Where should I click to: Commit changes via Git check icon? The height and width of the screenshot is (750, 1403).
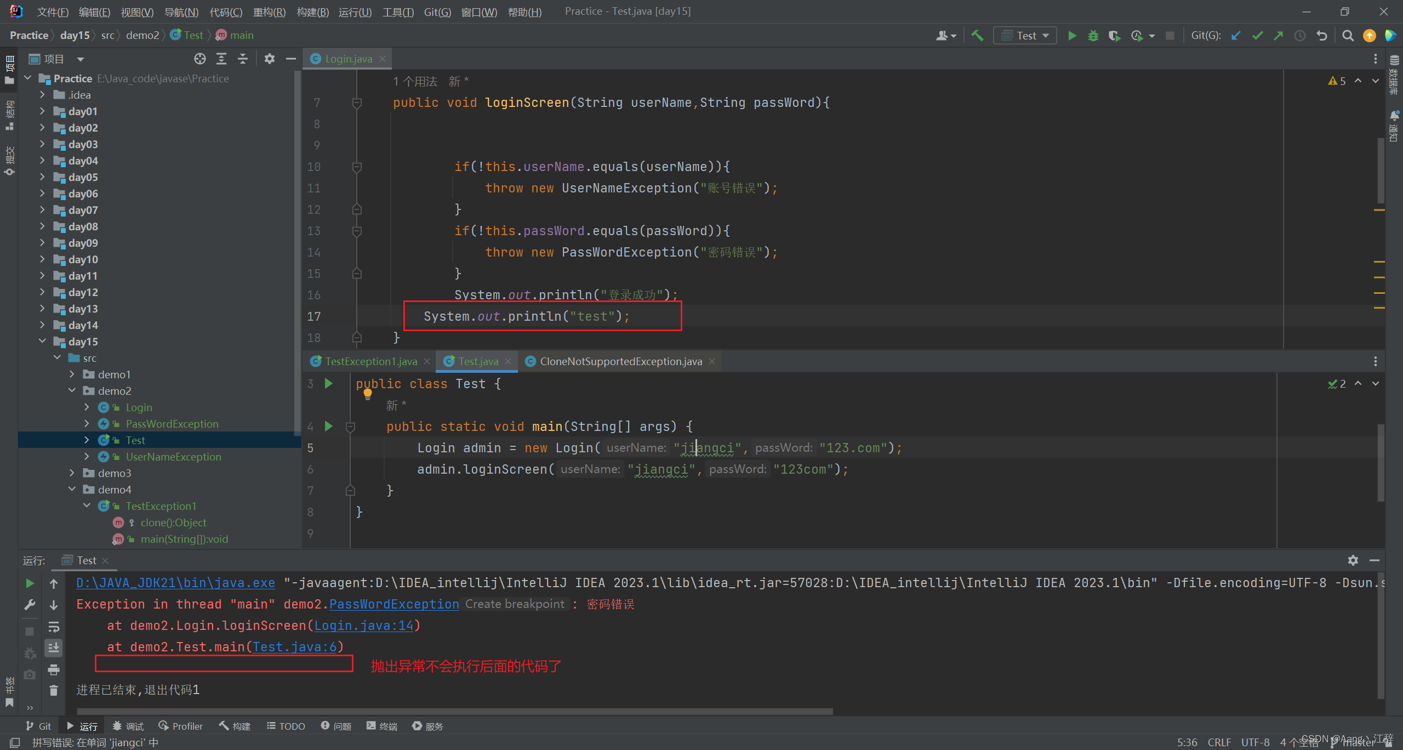[x=1257, y=35]
